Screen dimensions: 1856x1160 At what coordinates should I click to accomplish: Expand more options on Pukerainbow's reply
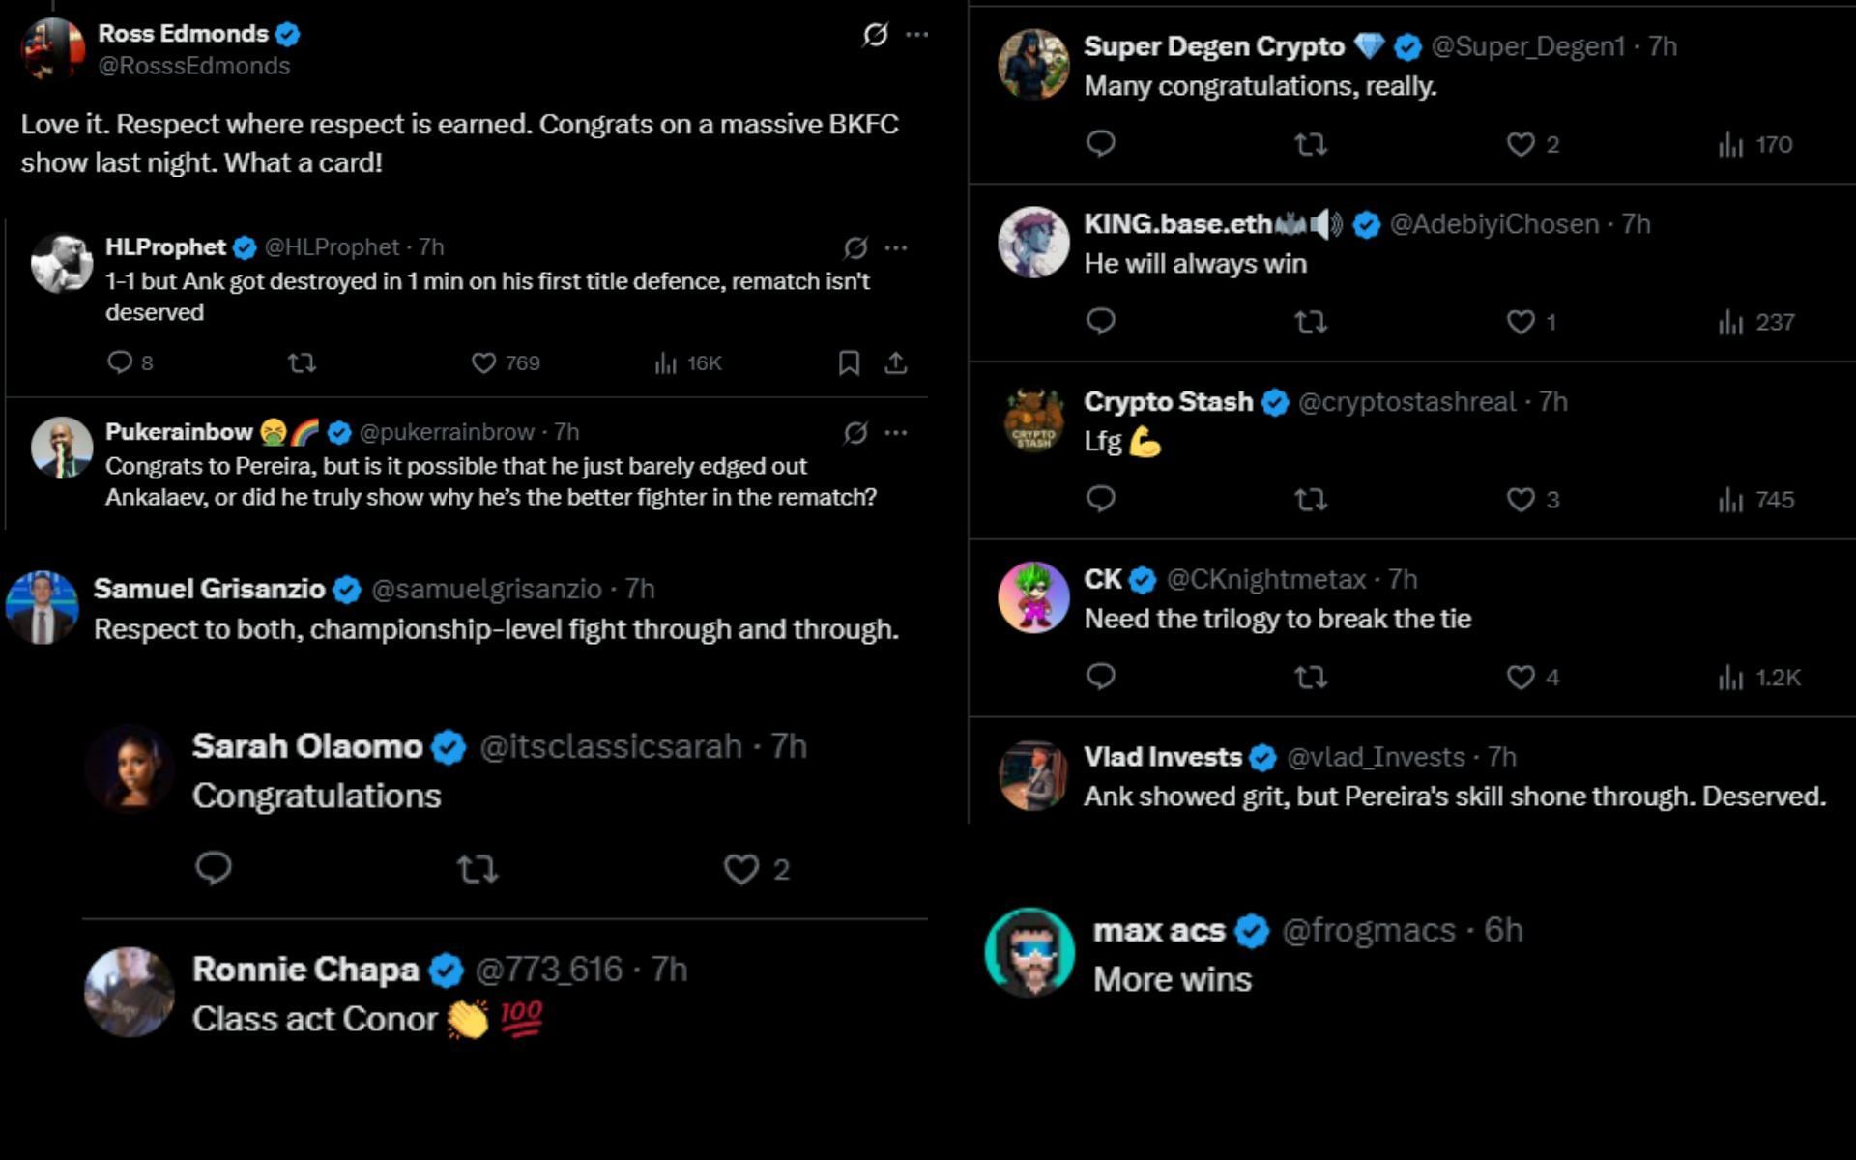[896, 432]
